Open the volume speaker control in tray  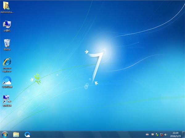click(x=166, y=134)
